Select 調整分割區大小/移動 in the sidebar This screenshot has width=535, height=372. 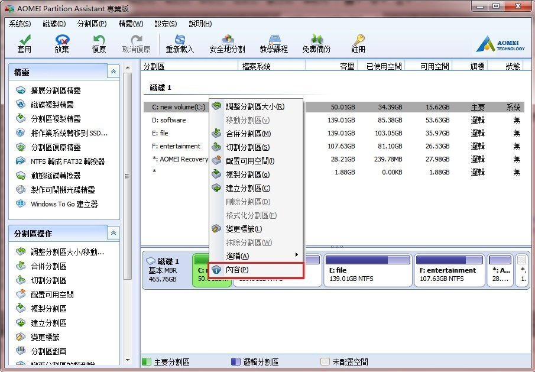tap(60, 252)
